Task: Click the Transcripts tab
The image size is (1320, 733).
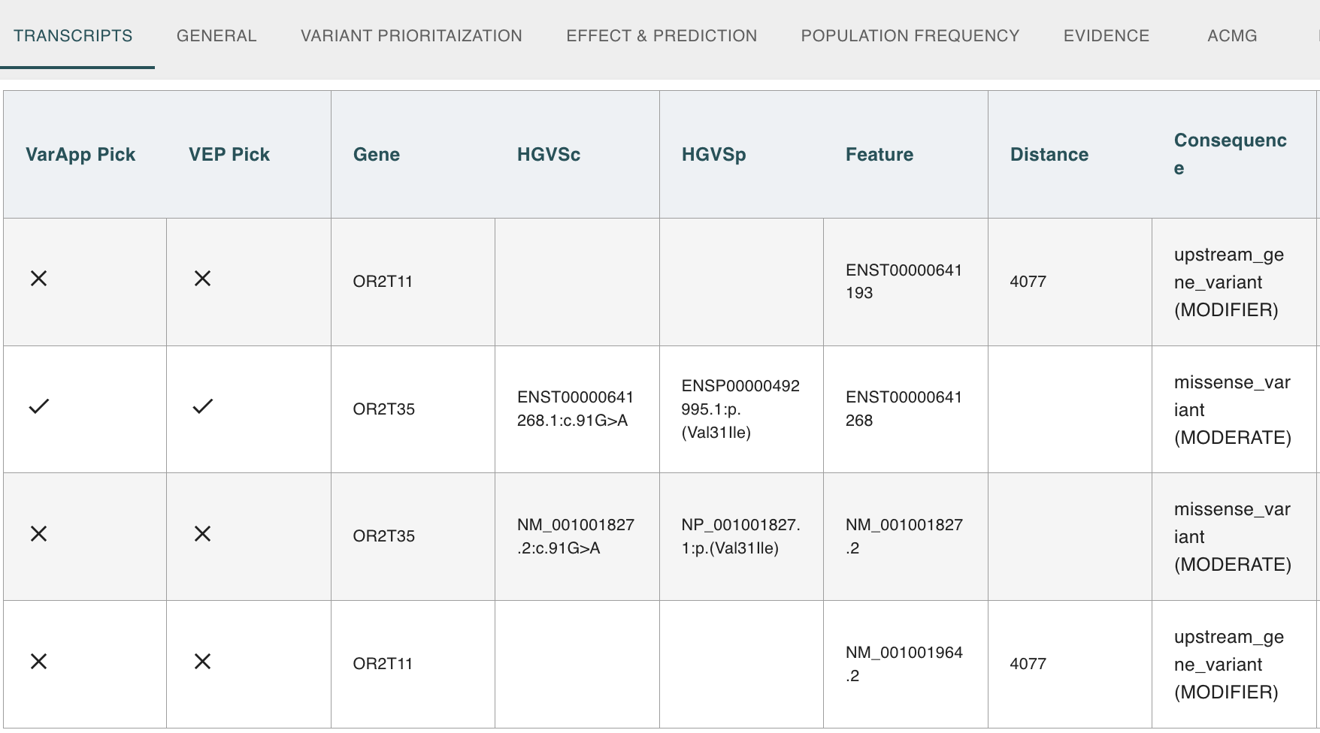Action: pyautogui.click(x=73, y=36)
